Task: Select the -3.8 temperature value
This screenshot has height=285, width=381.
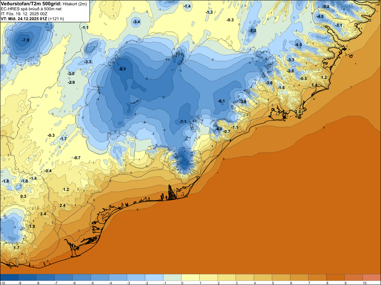Action: click(243, 102)
